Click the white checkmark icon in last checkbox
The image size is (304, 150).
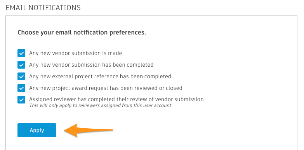click(x=21, y=100)
